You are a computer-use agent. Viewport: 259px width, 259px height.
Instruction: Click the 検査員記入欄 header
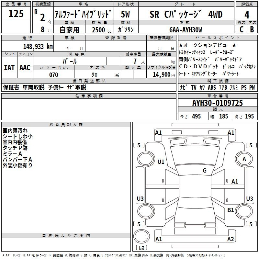(66, 125)
